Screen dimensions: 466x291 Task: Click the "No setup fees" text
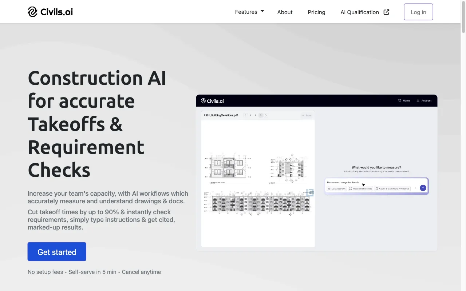point(45,272)
